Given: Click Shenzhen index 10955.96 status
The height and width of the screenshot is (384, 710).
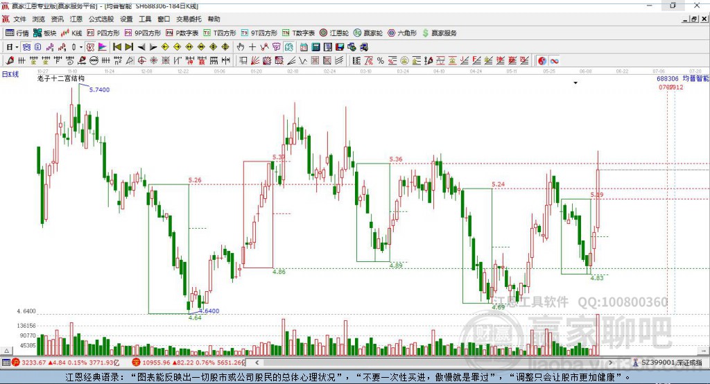Looking at the screenshot, I should tap(156, 363).
